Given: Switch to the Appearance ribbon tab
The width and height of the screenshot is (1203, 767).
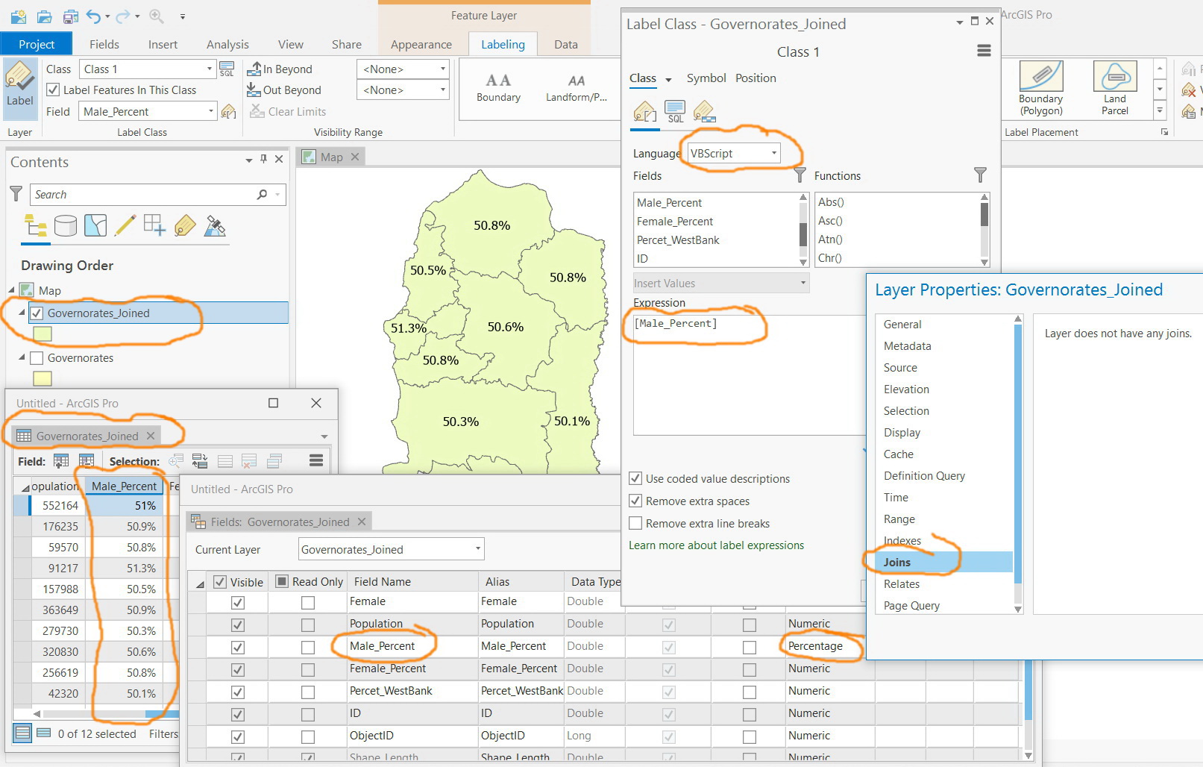Looking at the screenshot, I should point(421,45).
